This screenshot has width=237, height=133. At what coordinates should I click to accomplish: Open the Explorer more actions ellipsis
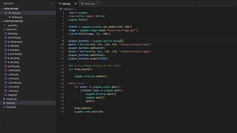tap(52, 3)
